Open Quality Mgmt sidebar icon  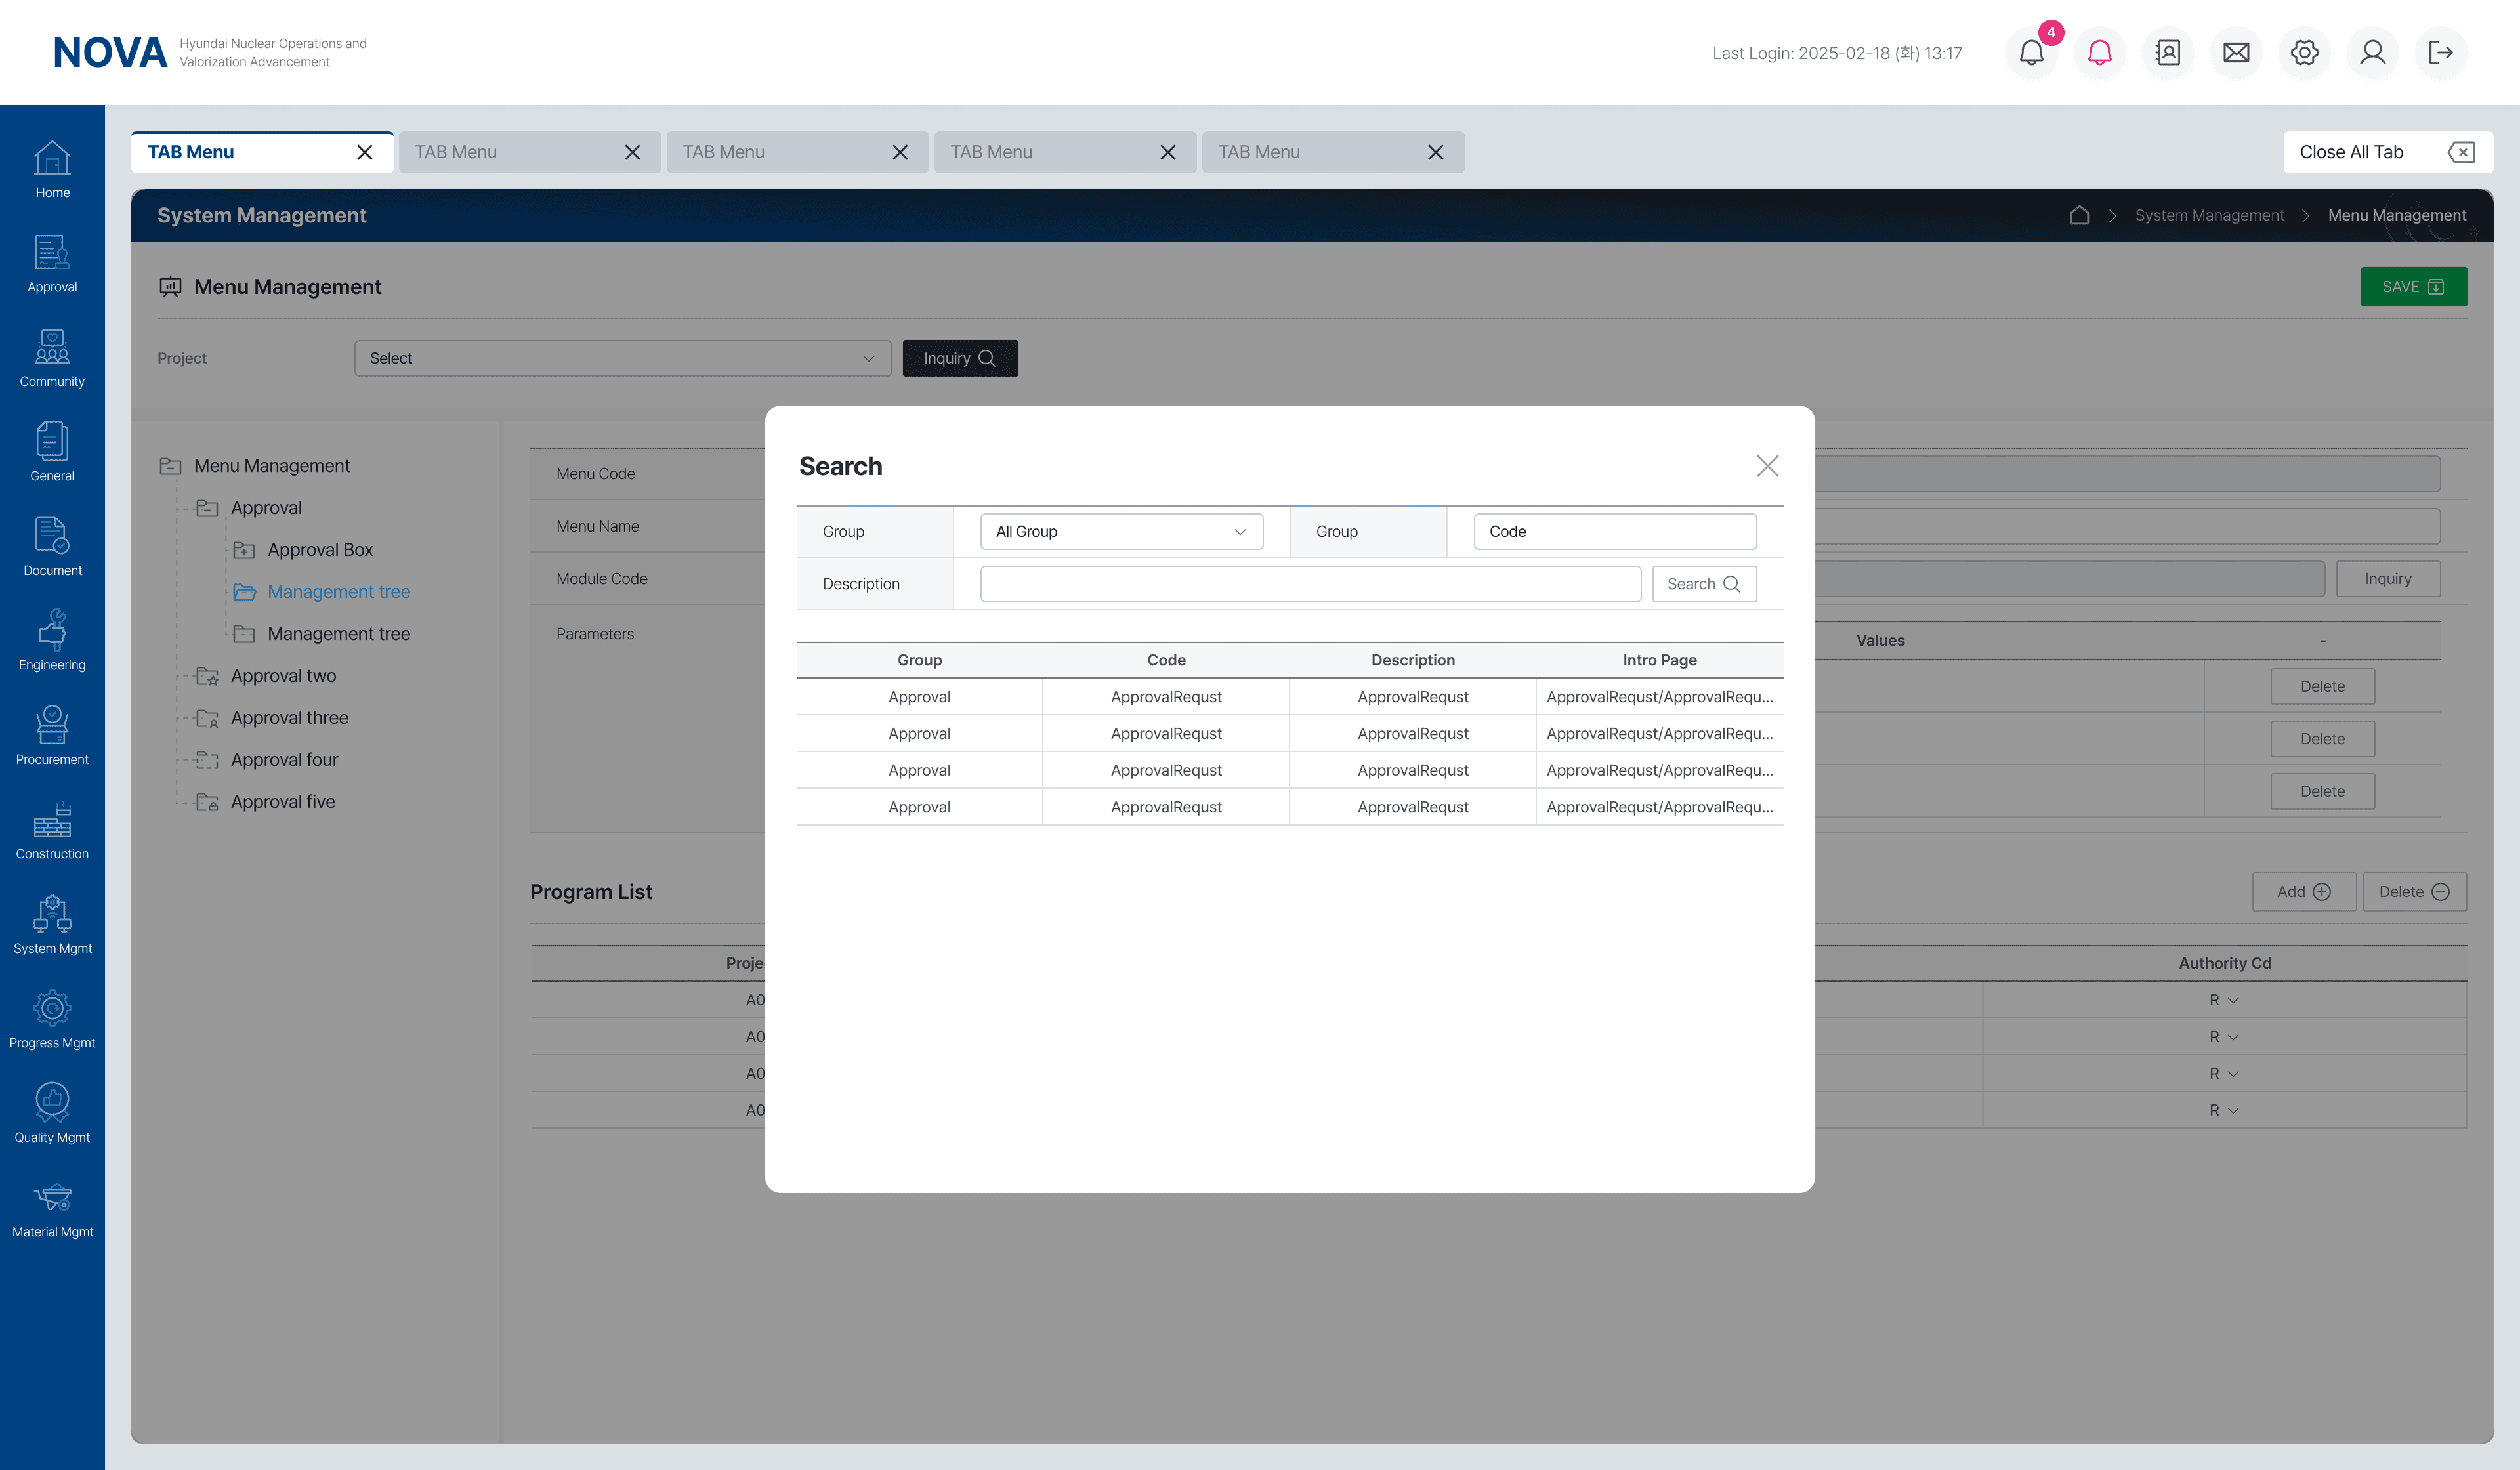(52, 1113)
